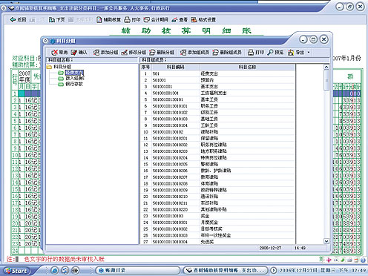The width and height of the screenshot is (368, 276).
Task: Click 返回 (Back) in main window toolbar
Action: [18, 19]
